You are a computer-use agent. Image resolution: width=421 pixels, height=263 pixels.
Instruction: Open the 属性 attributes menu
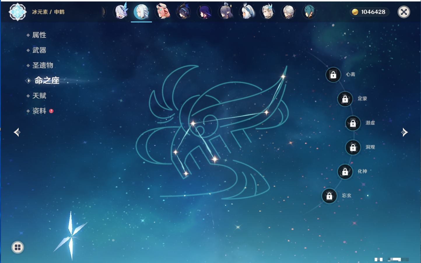tap(39, 35)
